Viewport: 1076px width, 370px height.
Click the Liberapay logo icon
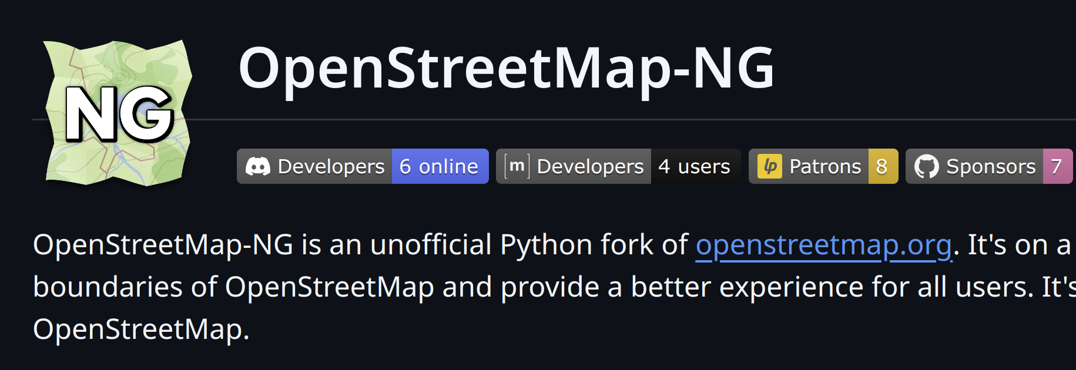pos(769,167)
